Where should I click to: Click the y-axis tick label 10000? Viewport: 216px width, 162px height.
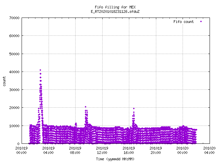point(14,126)
